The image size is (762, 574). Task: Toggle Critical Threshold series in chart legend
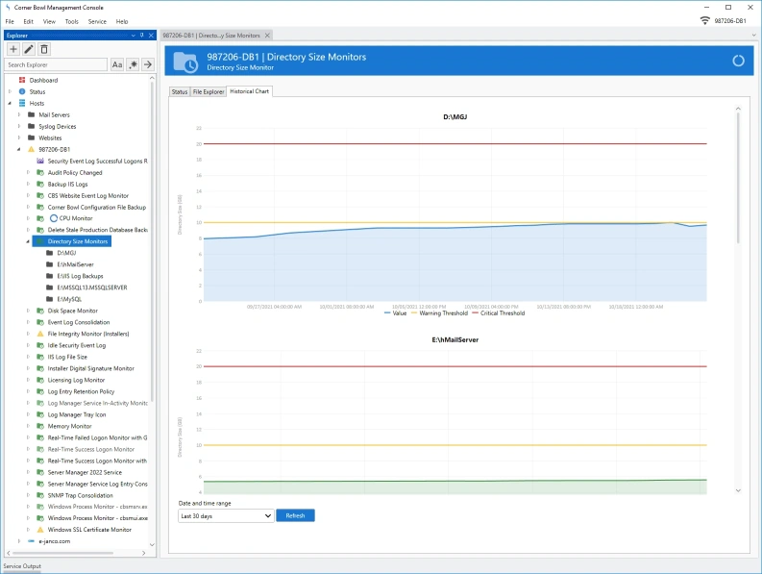(x=498, y=313)
